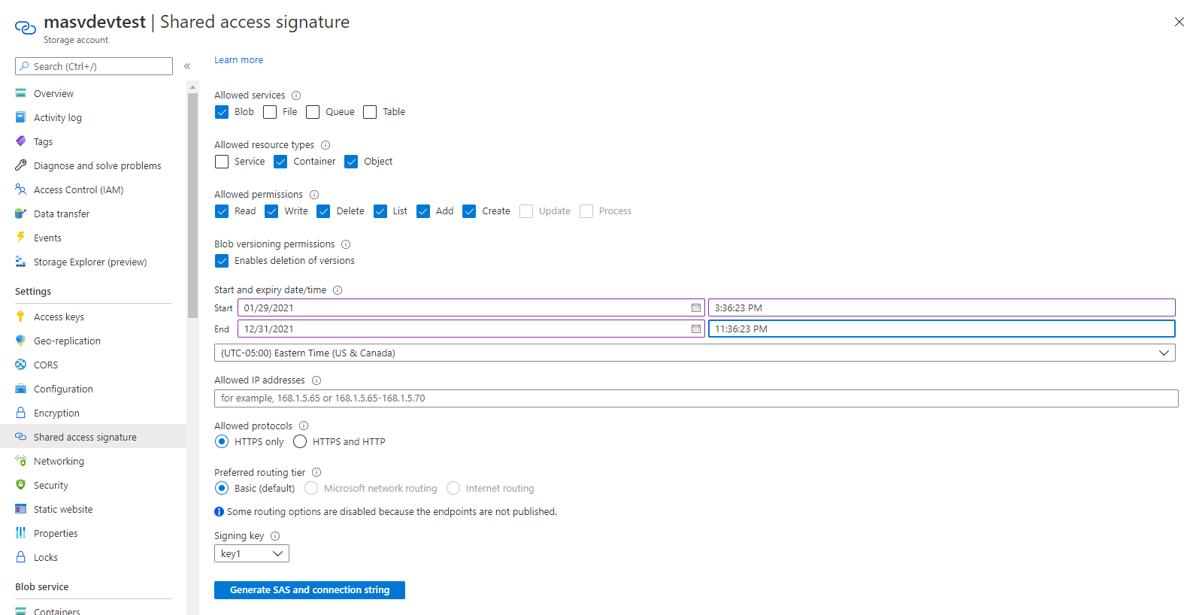Open the time zone dropdown

695,353
